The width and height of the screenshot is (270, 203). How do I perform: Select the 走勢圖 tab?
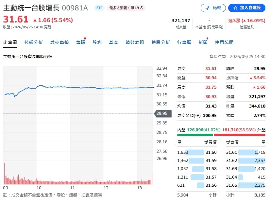coord(10,42)
